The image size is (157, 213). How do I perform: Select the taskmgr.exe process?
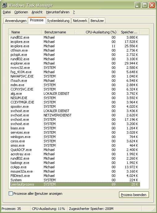pyautogui.click(x=75, y=163)
